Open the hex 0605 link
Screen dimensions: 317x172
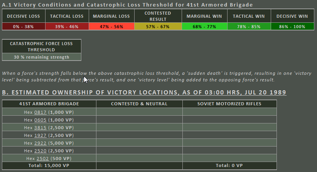coord(40,120)
